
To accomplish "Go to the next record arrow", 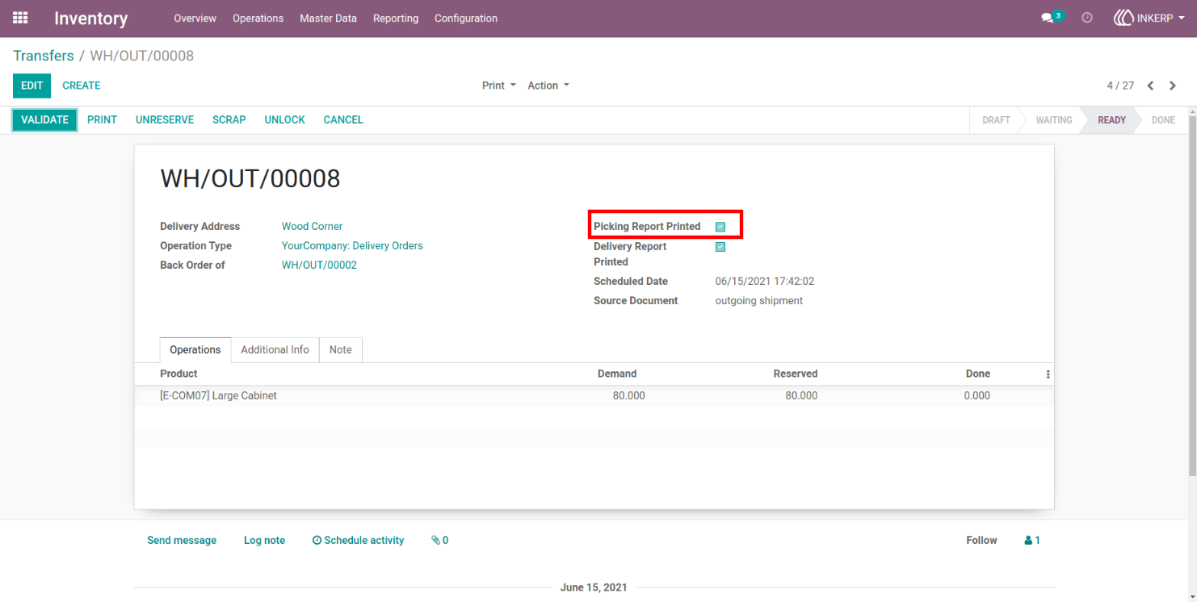I will tap(1173, 86).
